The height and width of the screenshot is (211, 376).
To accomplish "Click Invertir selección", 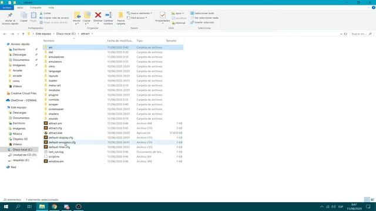I will pyautogui.click(x=202, y=22).
